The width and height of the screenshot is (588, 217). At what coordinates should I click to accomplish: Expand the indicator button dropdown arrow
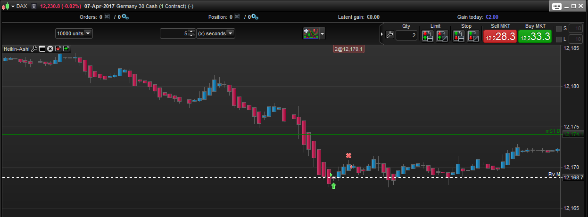tap(322, 33)
